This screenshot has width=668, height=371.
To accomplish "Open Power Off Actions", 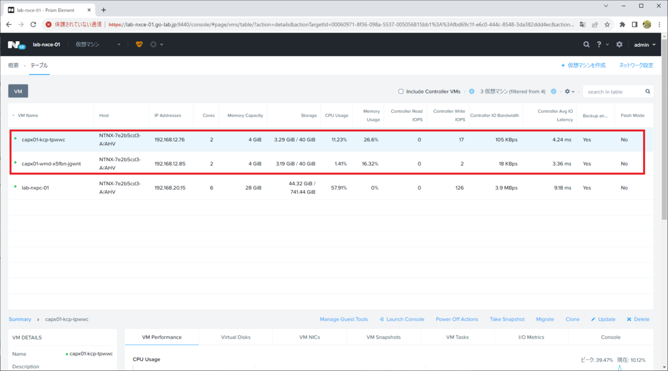I will tap(457, 319).
